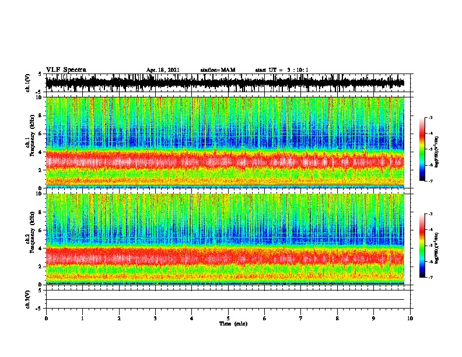Click time axis tick label "8"
462x357 pixels.
(x=337, y=318)
